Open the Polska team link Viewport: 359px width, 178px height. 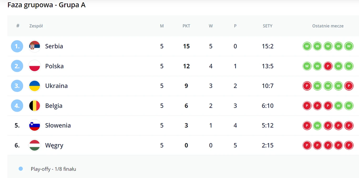coord(54,66)
